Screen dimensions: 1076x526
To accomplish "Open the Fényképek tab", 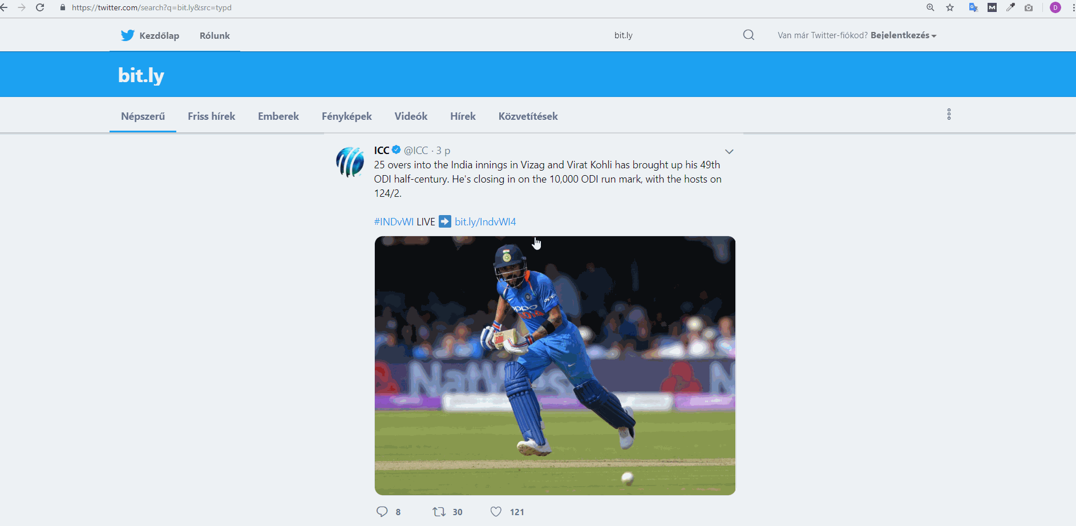I will pyautogui.click(x=347, y=116).
